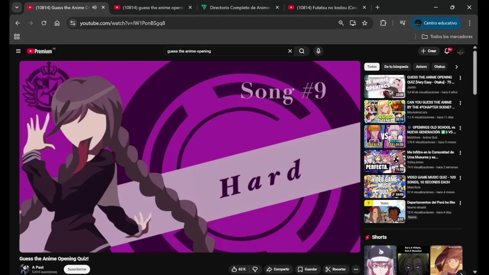Open a new browser tab
Viewport: 489px width, 275px height.
pos(377,7)
